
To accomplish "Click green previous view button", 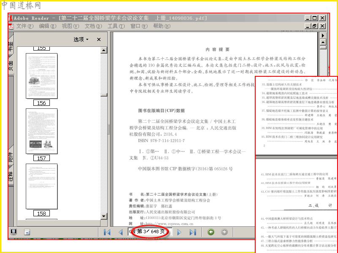I will [211, 232].
